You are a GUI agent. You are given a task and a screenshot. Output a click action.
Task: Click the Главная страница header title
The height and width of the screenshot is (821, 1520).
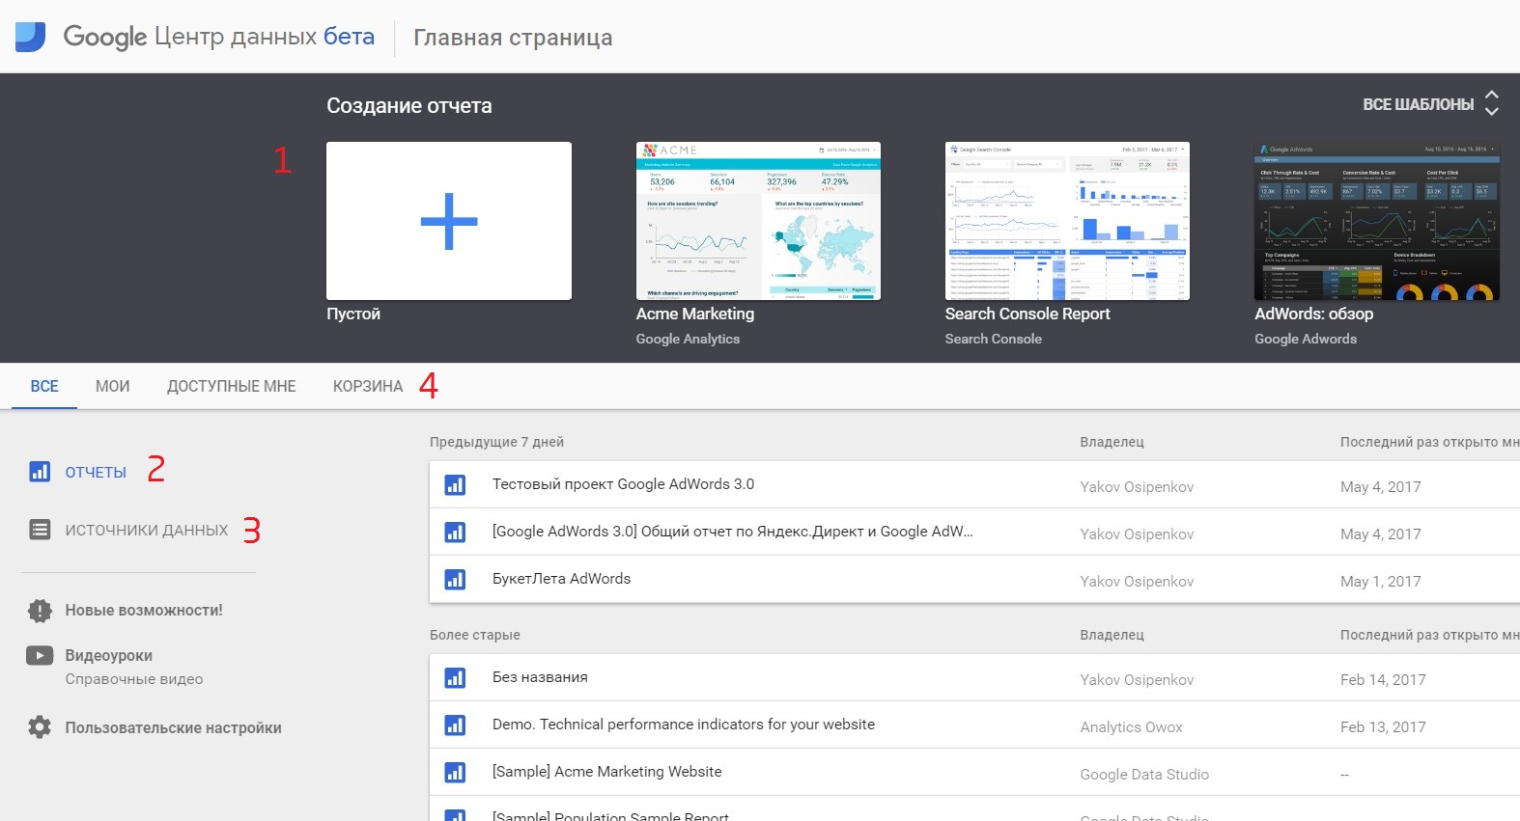[513, 38]
